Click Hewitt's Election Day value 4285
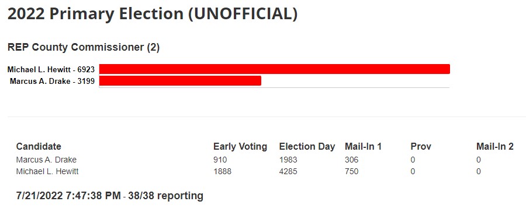 tap(288, 171)
